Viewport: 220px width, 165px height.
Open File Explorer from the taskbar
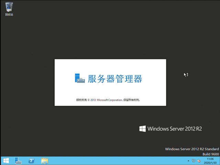45,161
